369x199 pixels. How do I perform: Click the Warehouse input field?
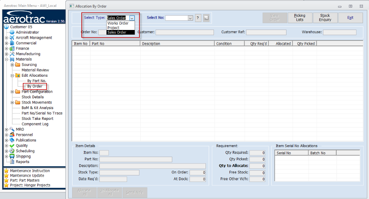coord(340,32)
